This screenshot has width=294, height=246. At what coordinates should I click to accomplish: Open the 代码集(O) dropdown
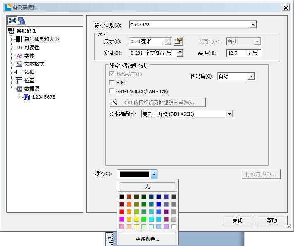(251, 76)
